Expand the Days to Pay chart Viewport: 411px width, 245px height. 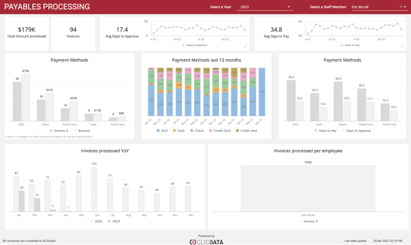pos(402,47)
